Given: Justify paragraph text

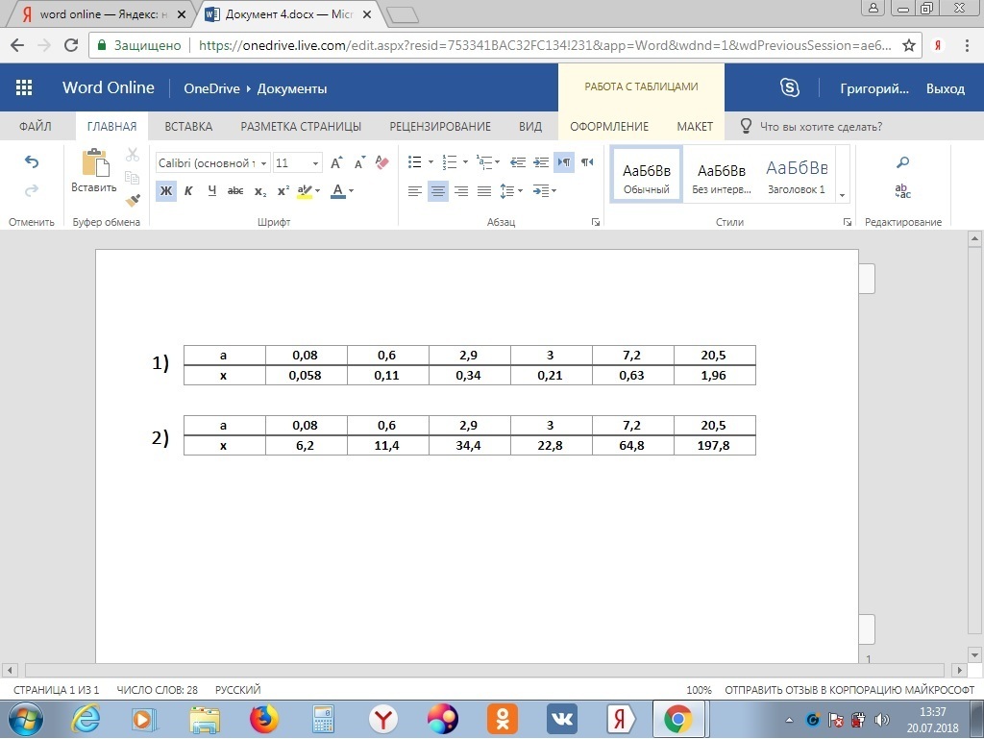Looking at the screenshot, I should (x=484, y=190).
